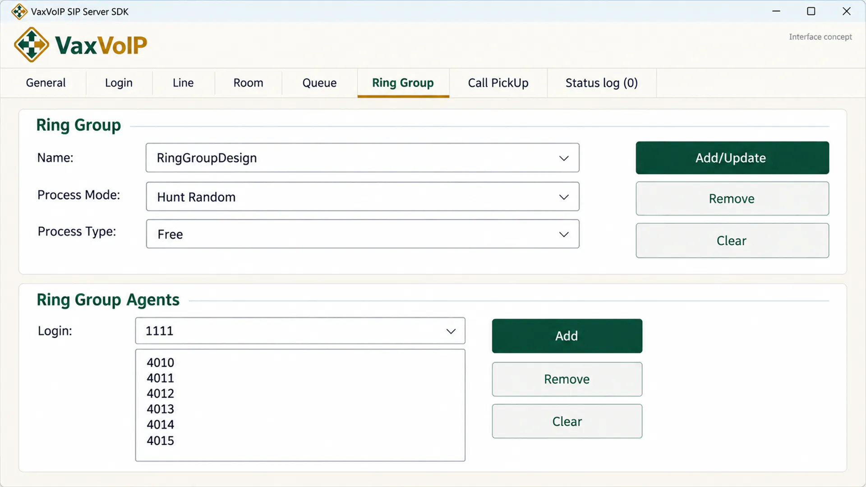
Task: Expand the Login dropdown arrow
Action: [x=451, y=331]
